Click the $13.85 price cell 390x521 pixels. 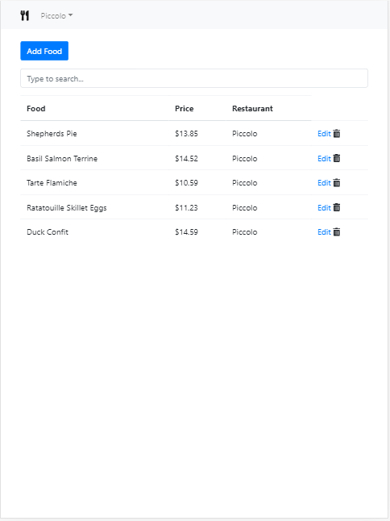pyautogui.click(x=186, y=134)
